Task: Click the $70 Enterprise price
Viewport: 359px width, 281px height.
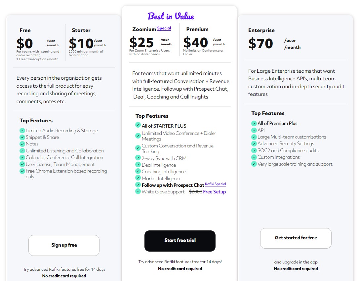Action: 261,44
